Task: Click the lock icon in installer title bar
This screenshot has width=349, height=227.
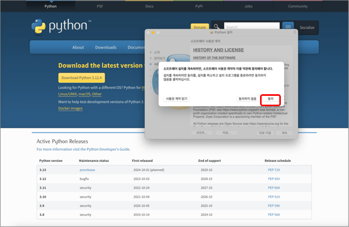Action: tap(295, 32)
